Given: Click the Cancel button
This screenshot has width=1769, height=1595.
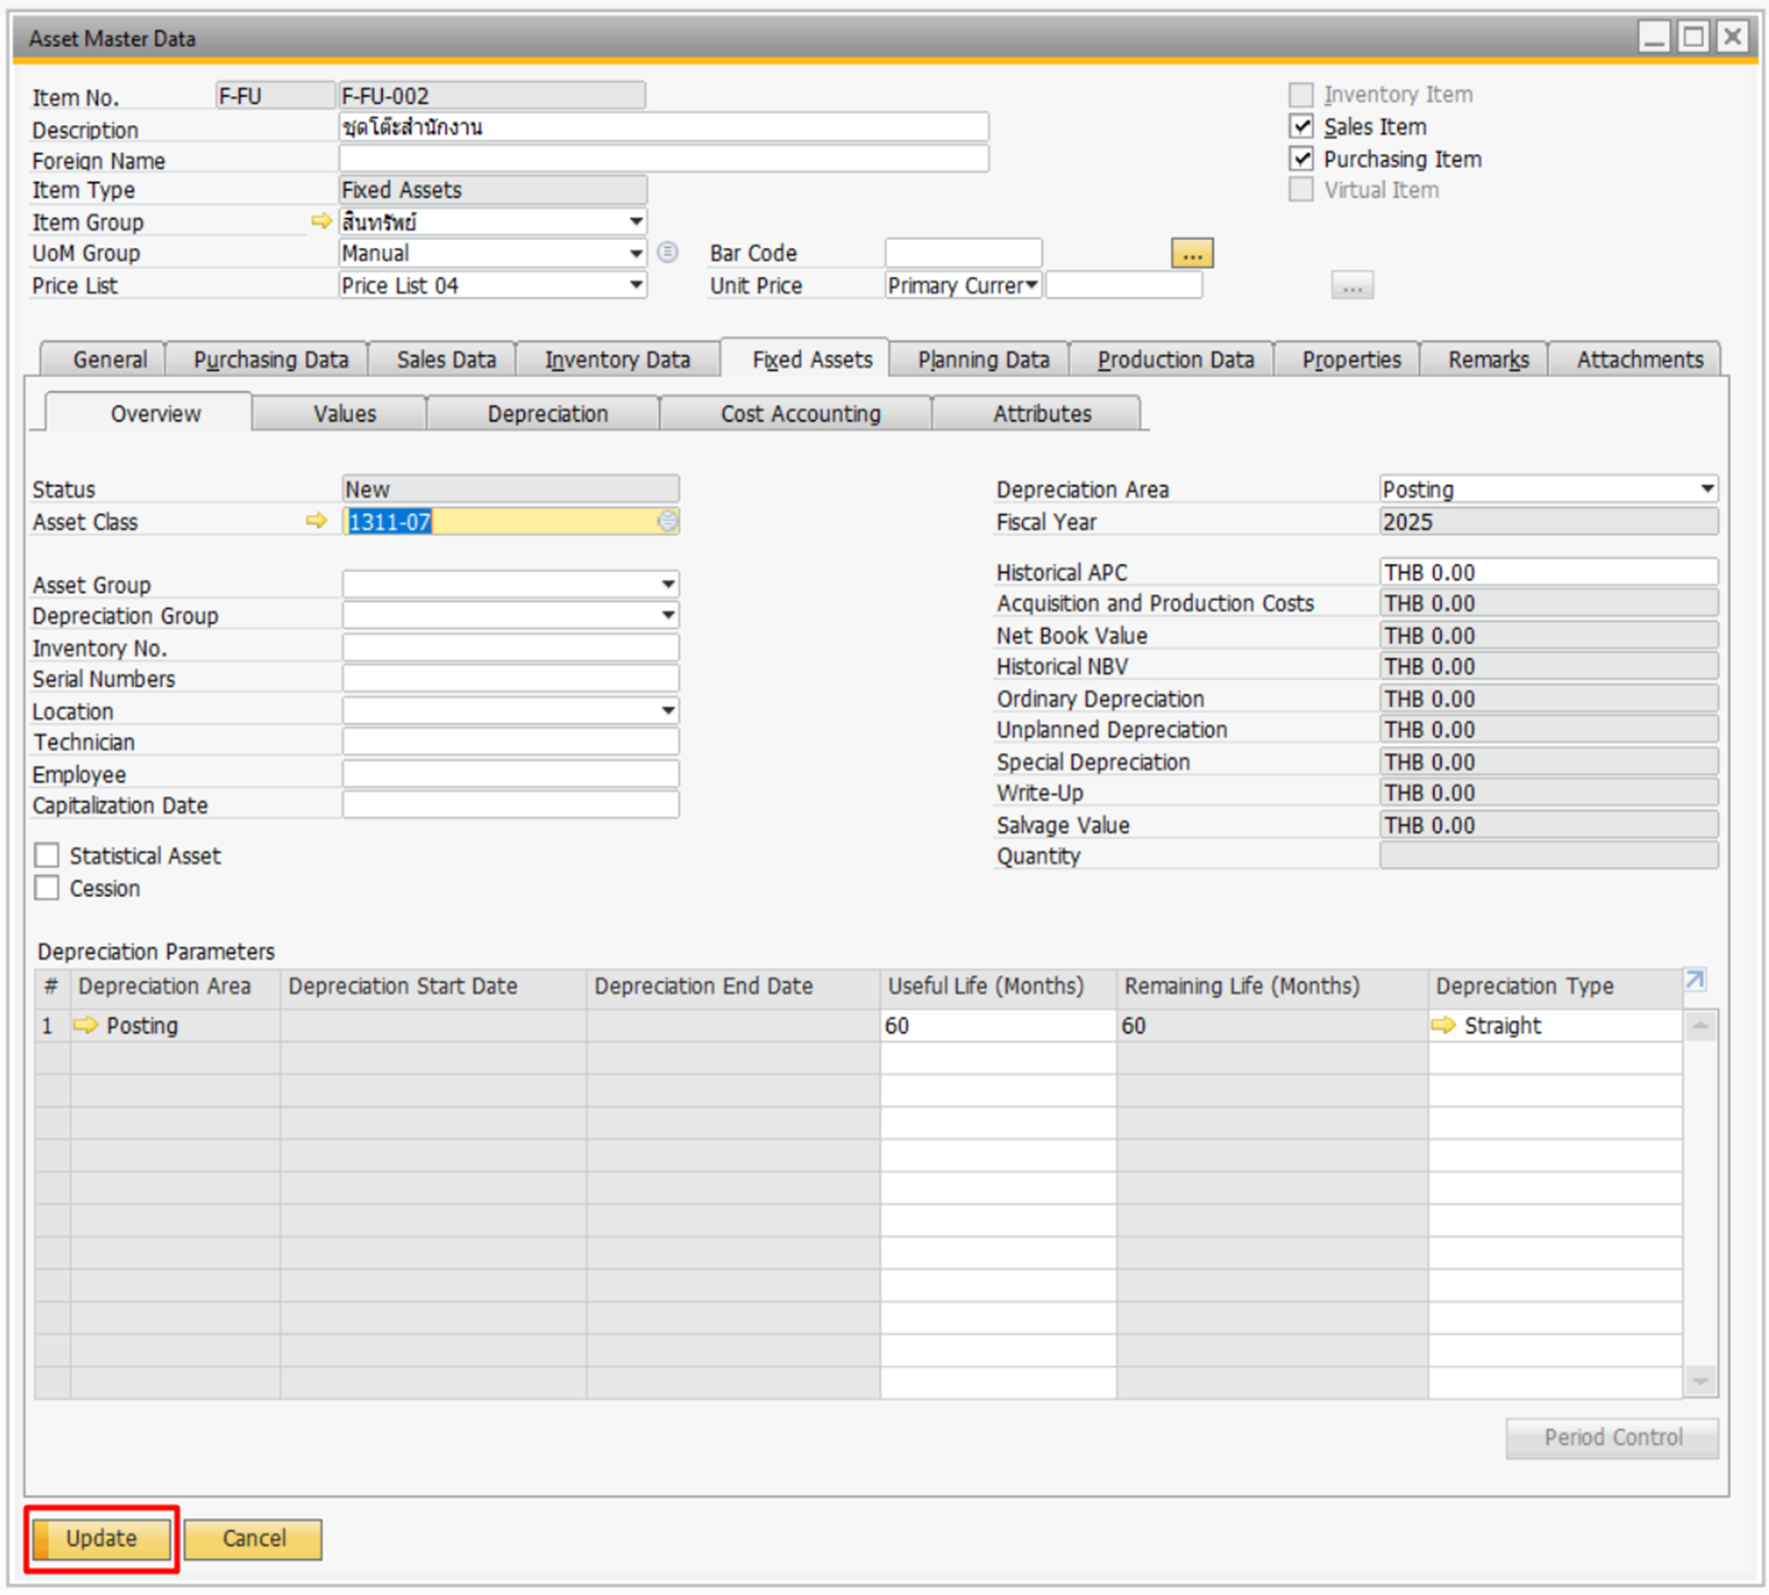Looking at the screenshot, I should (253, 1538).
